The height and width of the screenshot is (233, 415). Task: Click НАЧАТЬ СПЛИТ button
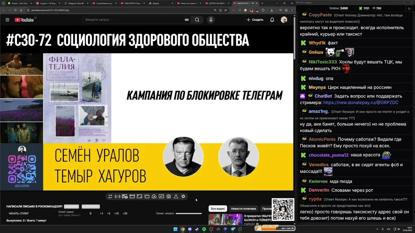pos(19,214)
